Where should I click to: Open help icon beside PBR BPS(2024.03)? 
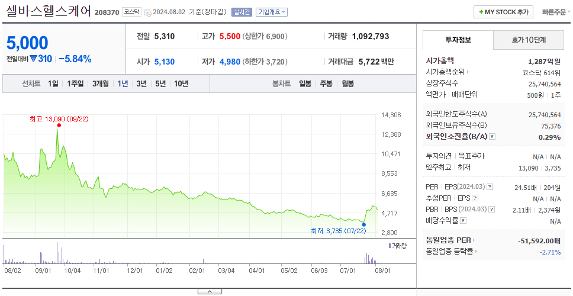pyautogui.click(x=492, y=210)
